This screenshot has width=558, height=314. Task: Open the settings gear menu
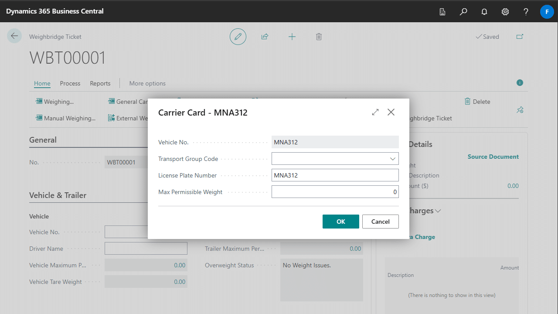click(x=505, y=12)
